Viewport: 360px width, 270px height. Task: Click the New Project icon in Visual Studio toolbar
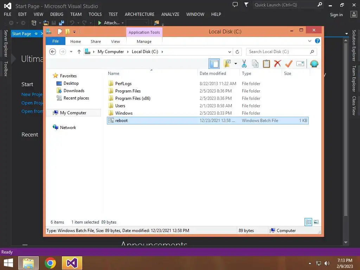[x=34, y=23]
